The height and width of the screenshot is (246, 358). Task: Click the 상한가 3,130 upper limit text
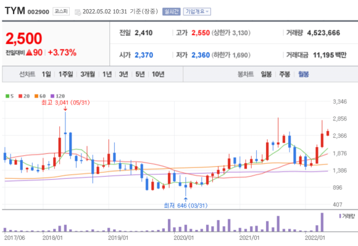click(x=231, y=33)
